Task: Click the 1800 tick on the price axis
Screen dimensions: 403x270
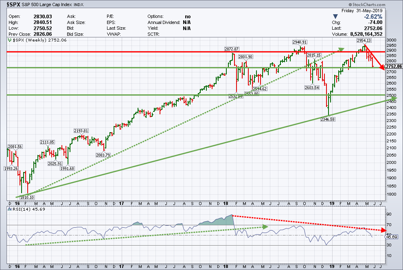Action: 392,194
